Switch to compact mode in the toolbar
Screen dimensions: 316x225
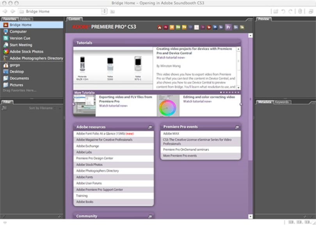click(x=311, y=11)
